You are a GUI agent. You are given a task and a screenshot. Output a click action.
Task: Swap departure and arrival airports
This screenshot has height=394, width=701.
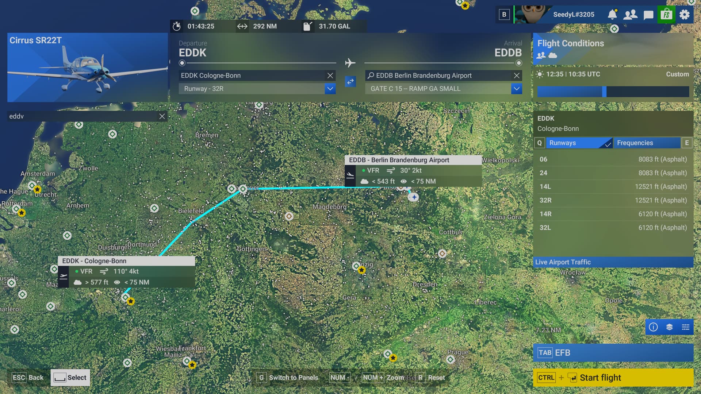coord(350,81)
